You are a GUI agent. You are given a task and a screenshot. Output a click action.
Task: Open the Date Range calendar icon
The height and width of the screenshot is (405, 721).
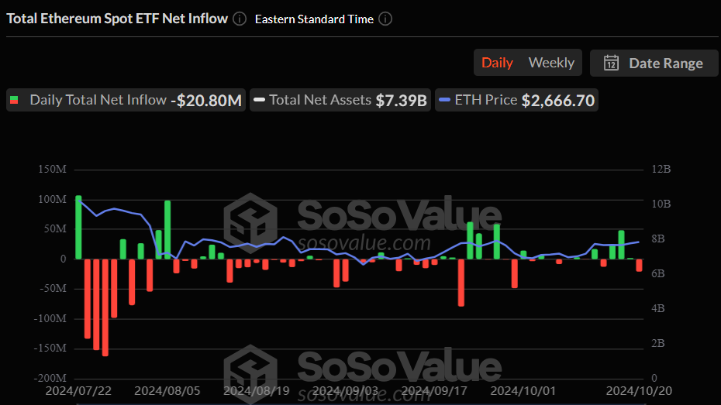[x=611, y=63]
